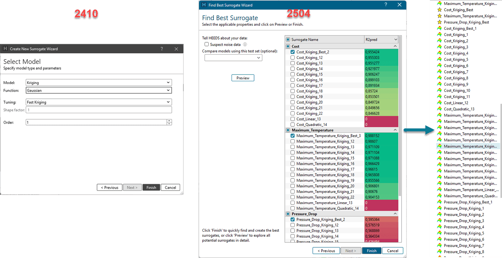
Task: Click the surrogate icon of Cost_Kriging_11
Action: pyautogui.click(x=440, y=97)
